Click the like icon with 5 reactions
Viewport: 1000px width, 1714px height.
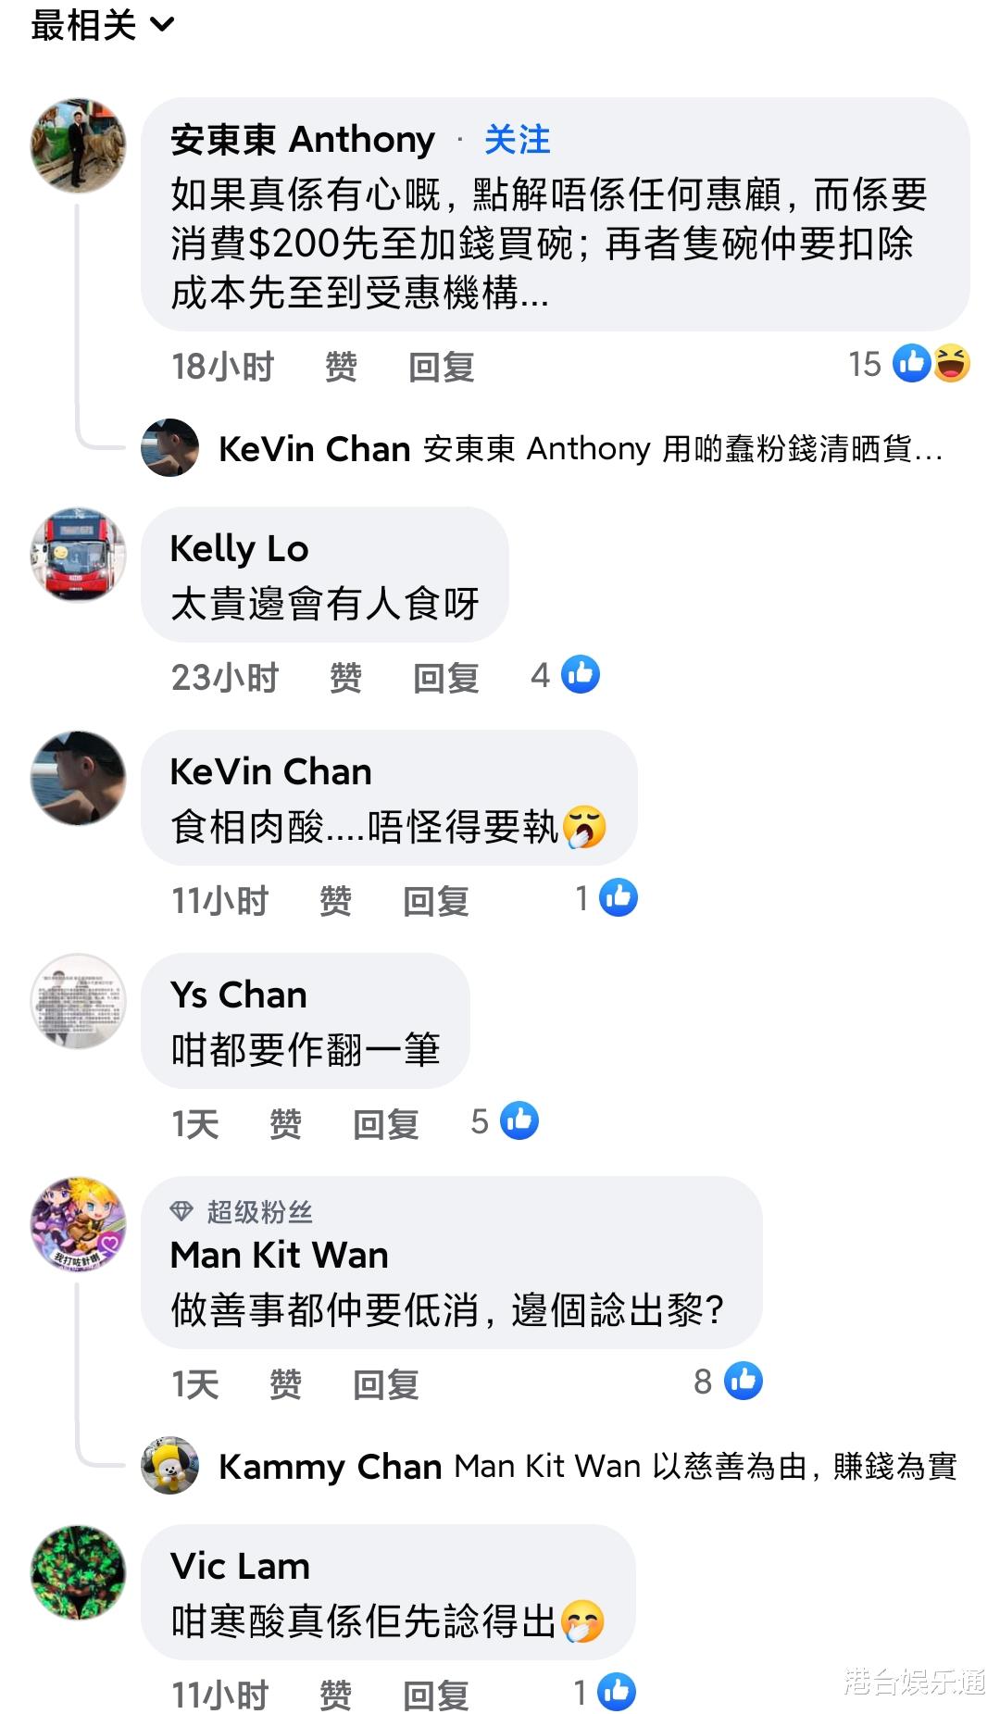(x=519, y=1120)
